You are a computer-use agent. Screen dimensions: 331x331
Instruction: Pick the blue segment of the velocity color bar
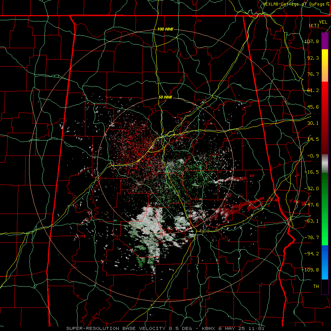[325, 262]
